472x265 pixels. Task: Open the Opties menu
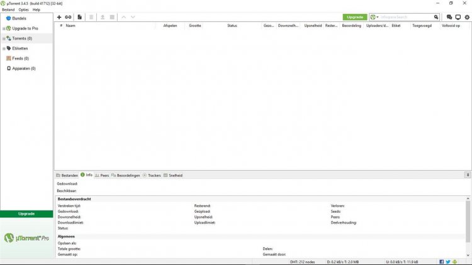[x=23, y=10]
